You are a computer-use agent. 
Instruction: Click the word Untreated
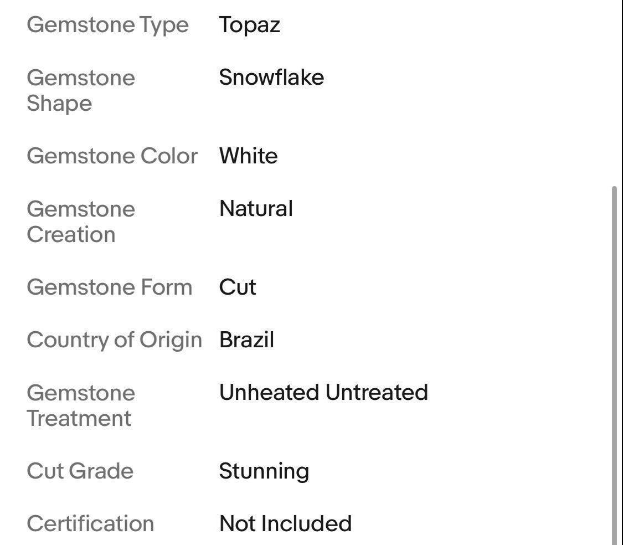coord(377,393)
